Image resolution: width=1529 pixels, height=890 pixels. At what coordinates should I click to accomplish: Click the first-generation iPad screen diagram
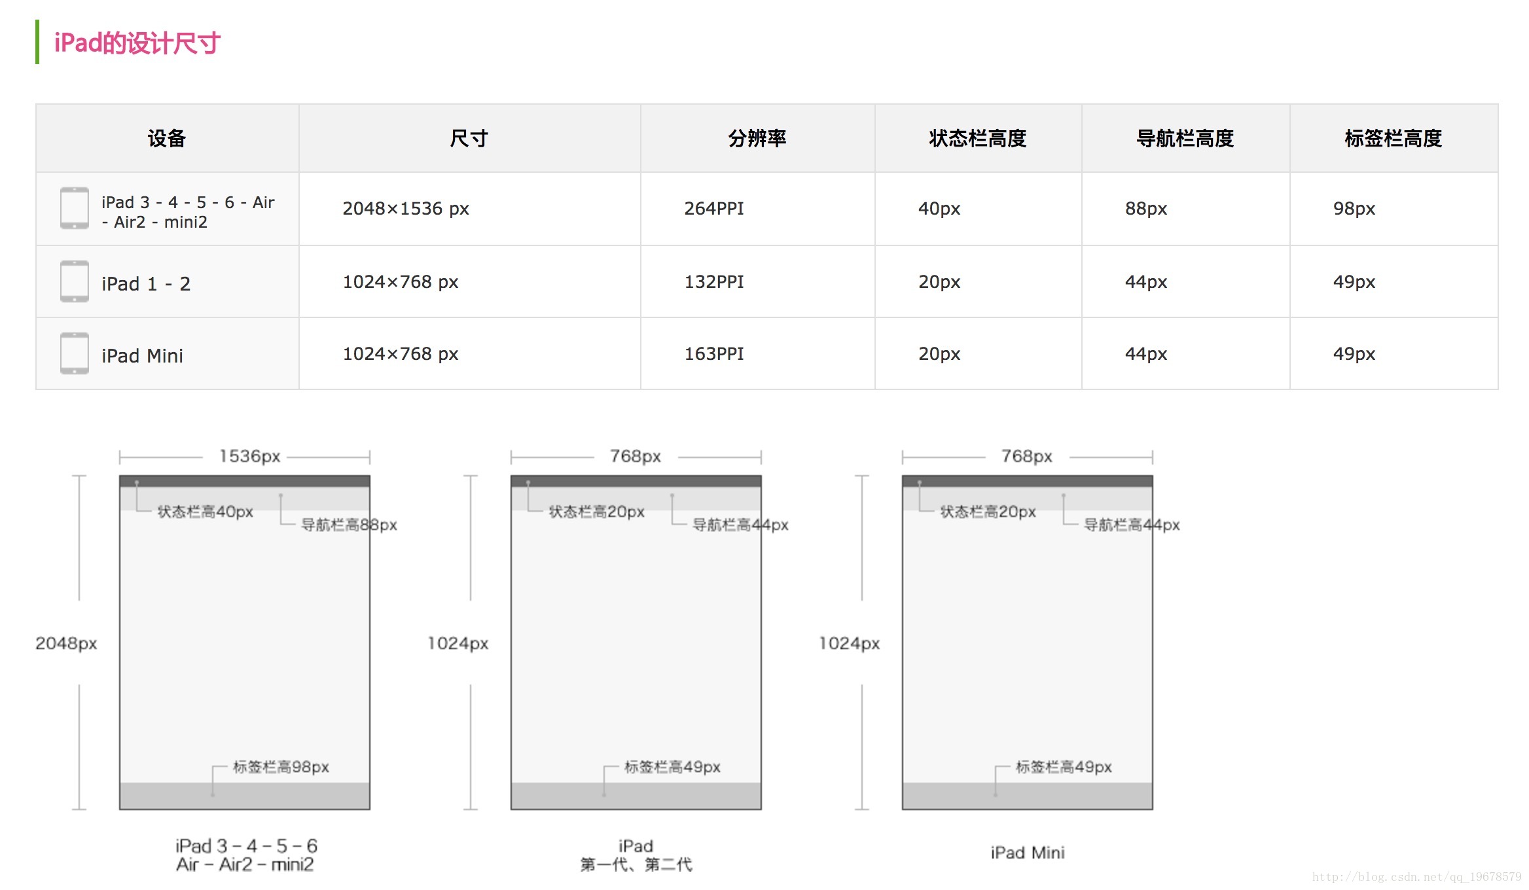pyautogui.click(x=636, y=642)
